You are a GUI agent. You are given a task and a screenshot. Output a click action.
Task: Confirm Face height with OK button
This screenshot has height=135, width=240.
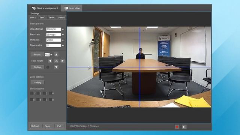[56, 61]
